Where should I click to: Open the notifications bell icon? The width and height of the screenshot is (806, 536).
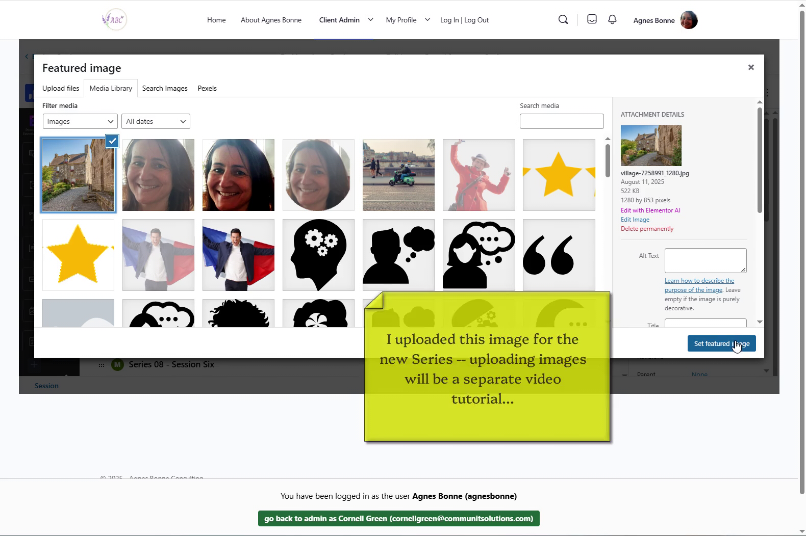612,19
